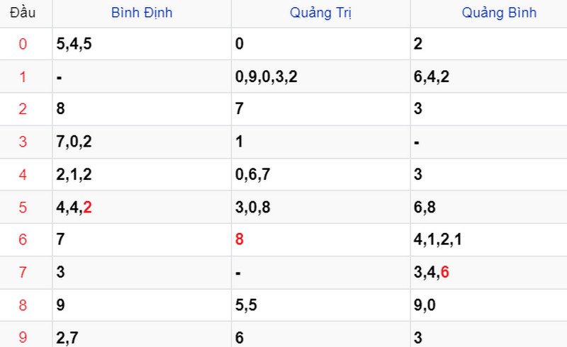
Task: Click Bình Định cell showing 7,0,2
Action: coord(74,142)
